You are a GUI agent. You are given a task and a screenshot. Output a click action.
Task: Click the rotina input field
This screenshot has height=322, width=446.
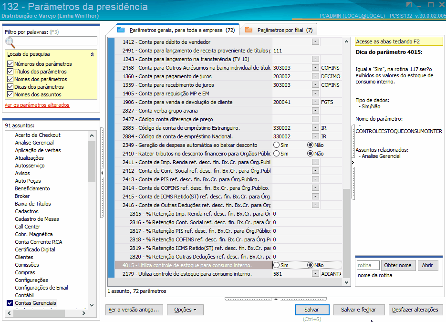[368, 265]
